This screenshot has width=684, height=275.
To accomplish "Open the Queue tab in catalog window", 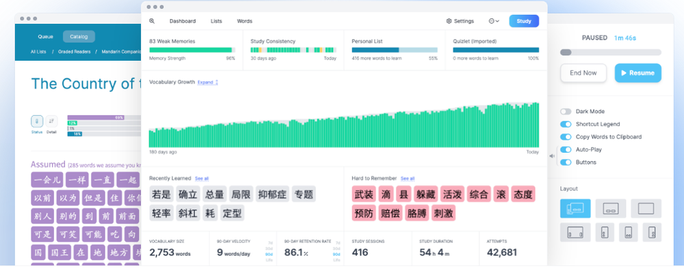I will [x=45, y=37].
